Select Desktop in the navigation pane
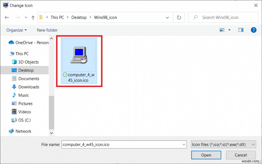 (26, 70)
